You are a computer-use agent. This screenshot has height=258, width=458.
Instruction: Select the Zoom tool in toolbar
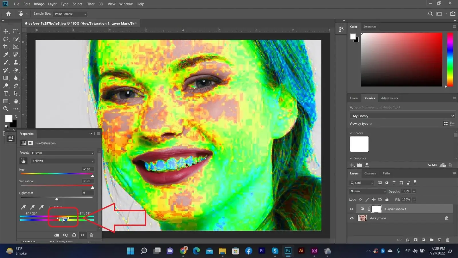6,109
